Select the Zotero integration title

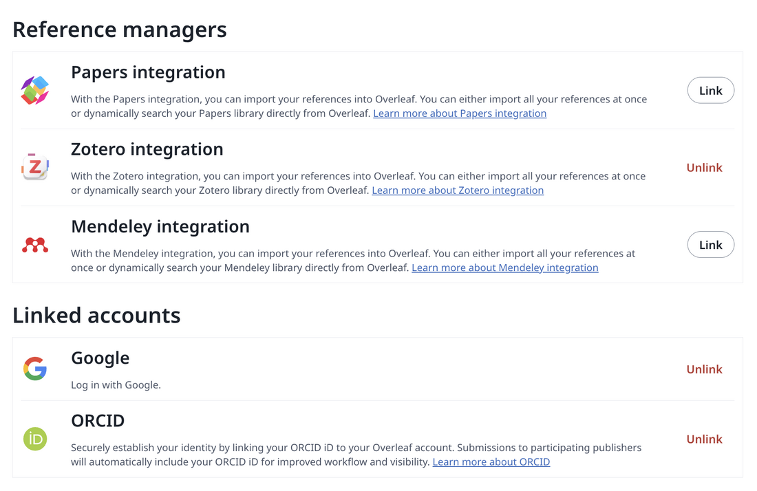pyautogui.click(x=147, y=149)
